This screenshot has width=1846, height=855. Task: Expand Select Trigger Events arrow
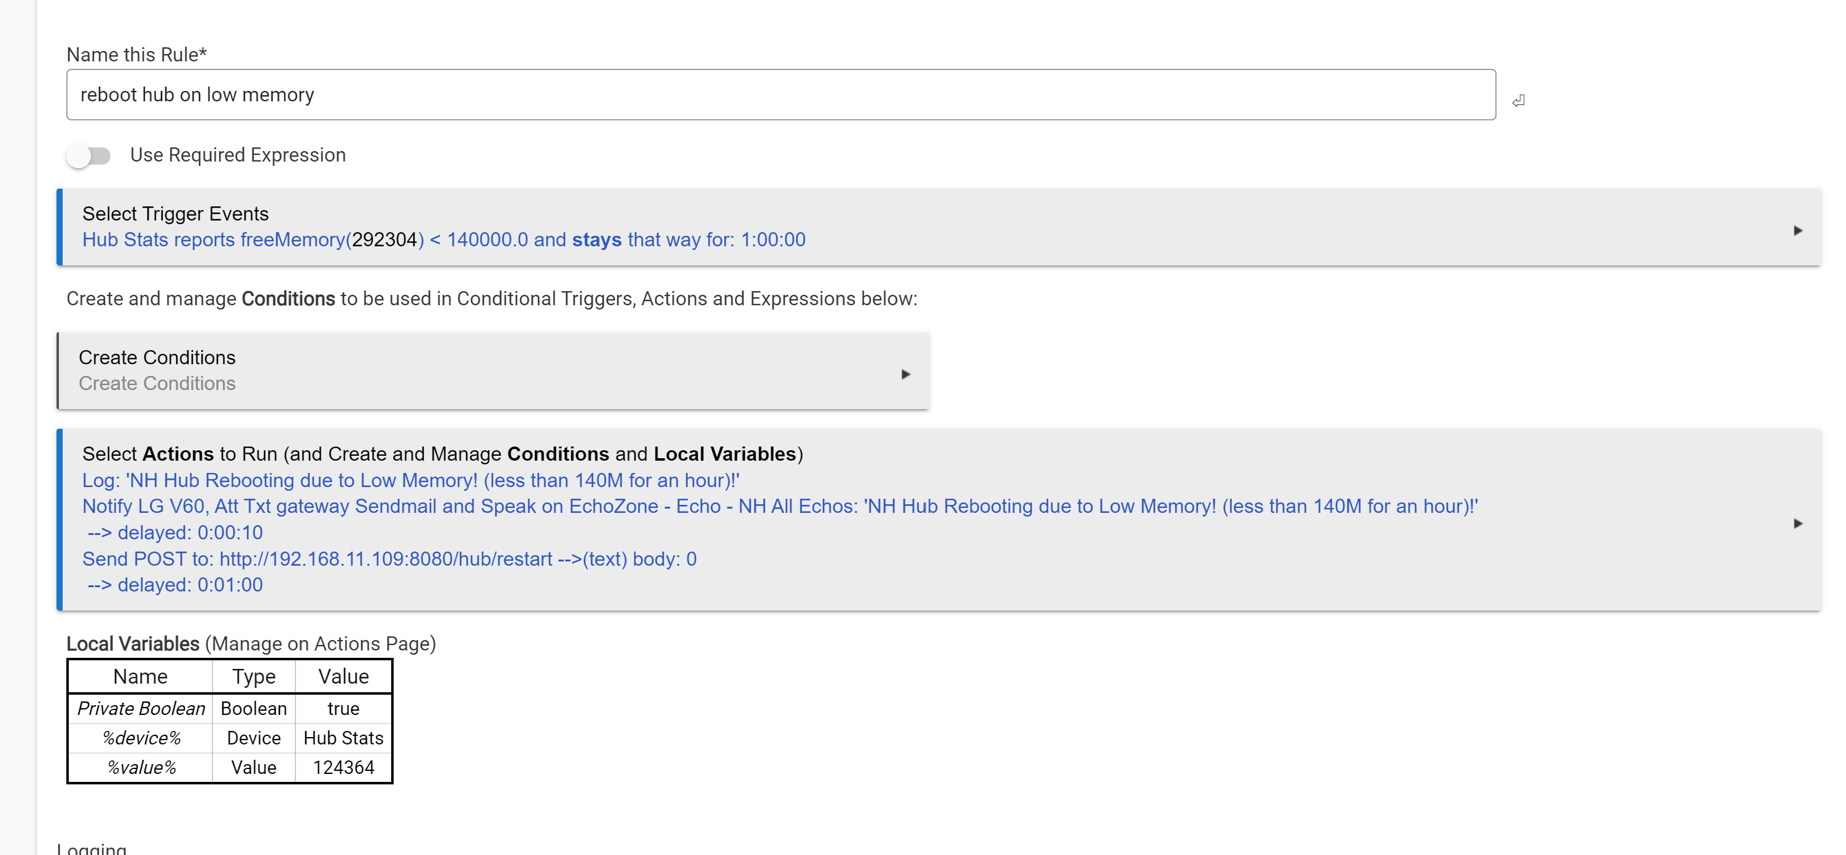click(x=1797, y=231)
